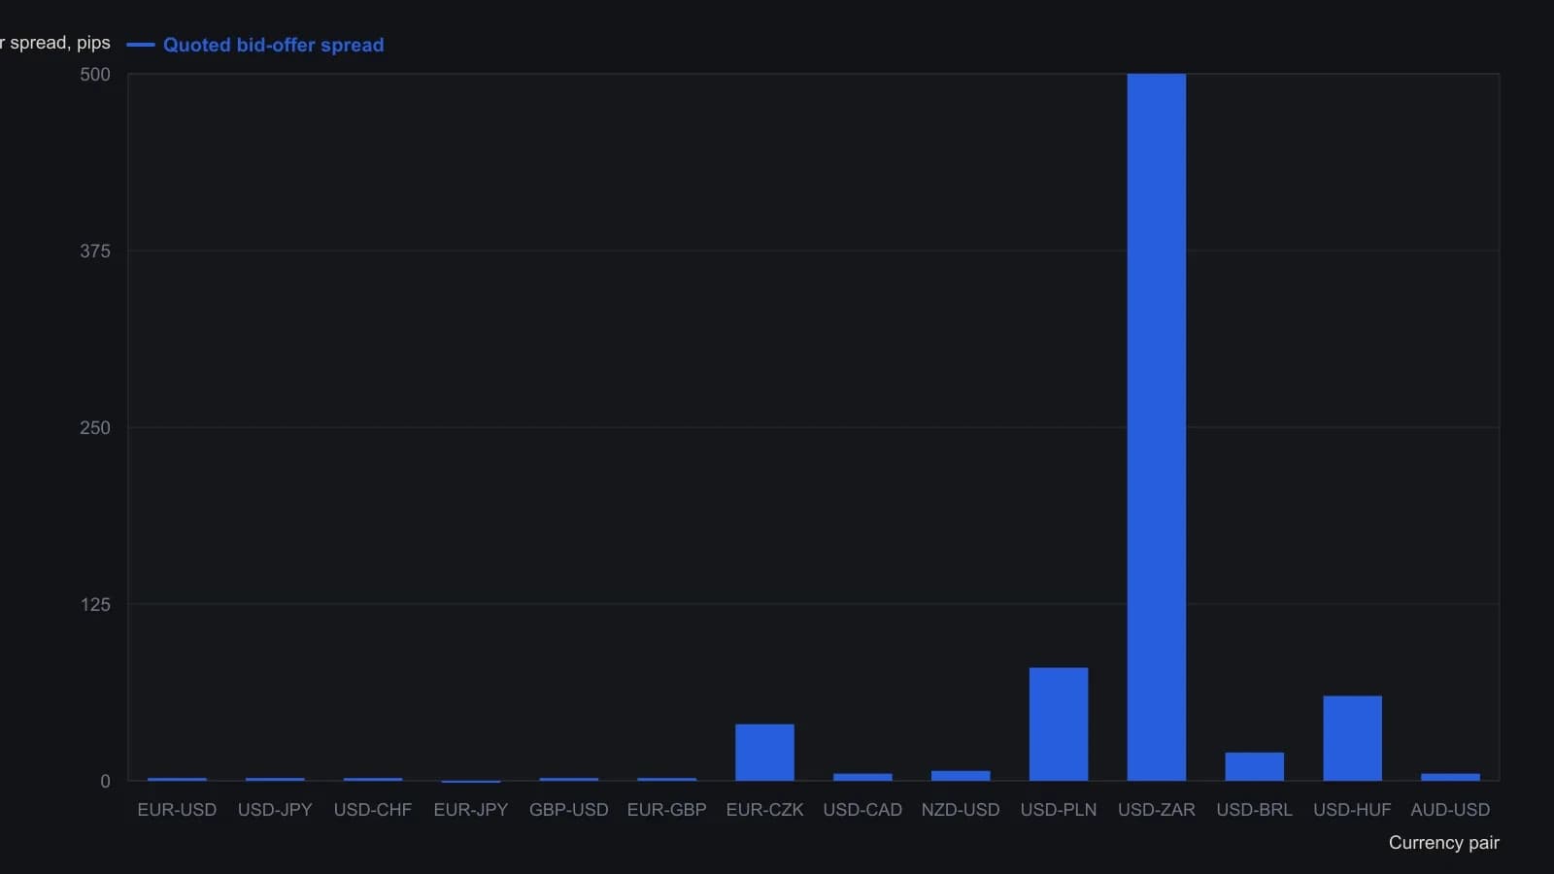The image size is (1554, 874).
Task: Select the USD-ZAR bar
Action: pyautogui.click(x=1156, y=427)
